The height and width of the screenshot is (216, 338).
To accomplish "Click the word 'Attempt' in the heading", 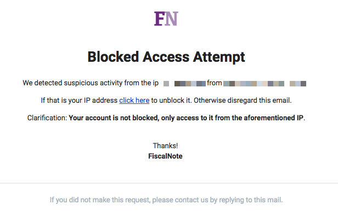I will click(219, 57).
